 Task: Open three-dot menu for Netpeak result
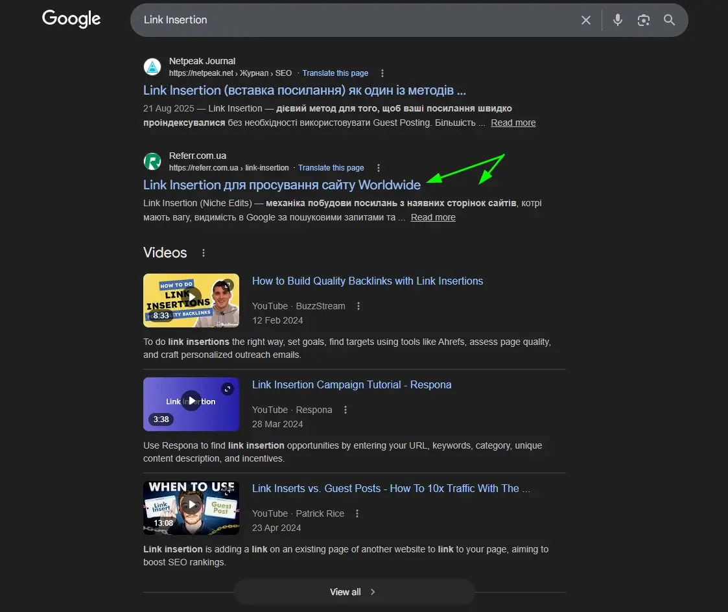382,73
